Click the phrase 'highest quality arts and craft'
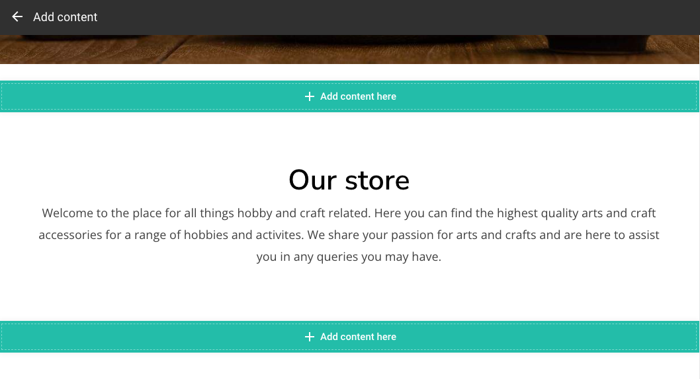This screenshot has width=700, height=379. pos(576,213)
